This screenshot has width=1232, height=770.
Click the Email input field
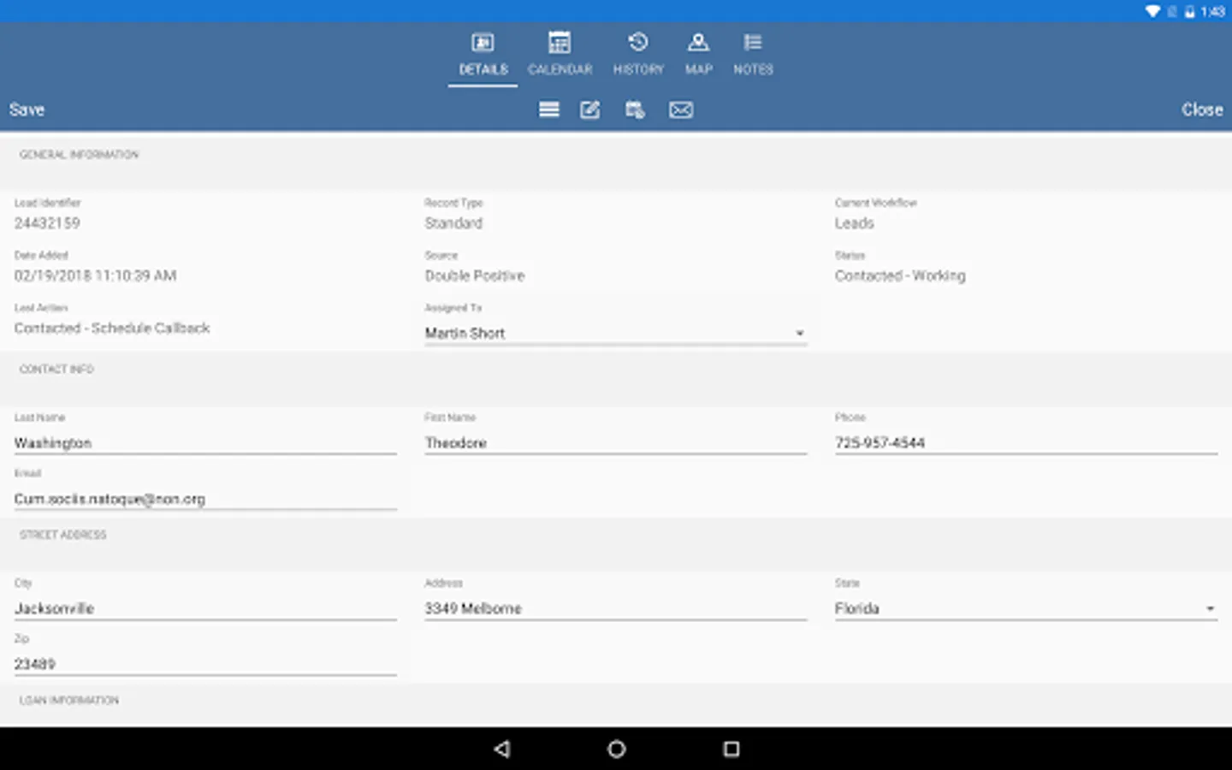[x=204, y=499]
